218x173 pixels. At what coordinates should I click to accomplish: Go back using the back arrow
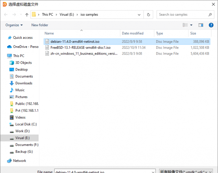click(x=6, y=15)
